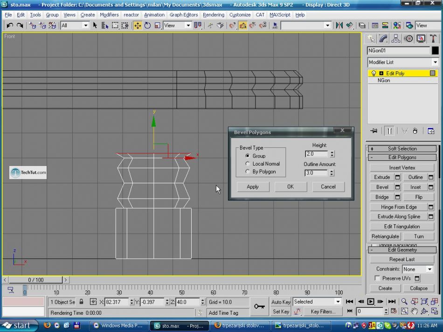
Task: Switch to the Hierarchy command panel
Action: click(x=396, y=38)
